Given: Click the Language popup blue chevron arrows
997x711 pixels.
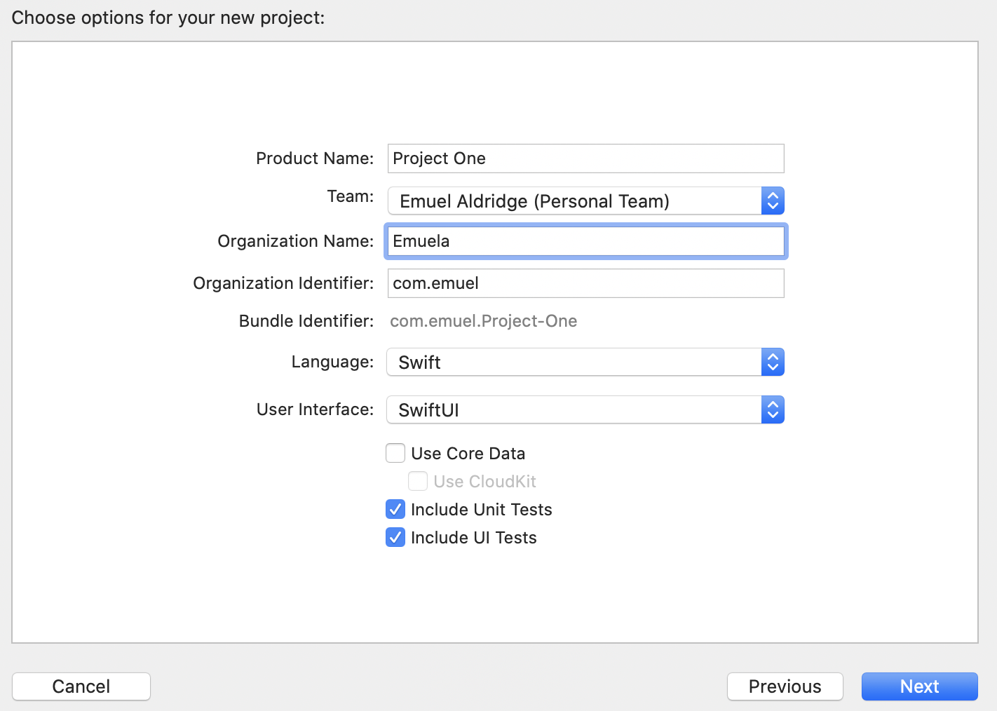Looking at the screenshot, I should point(773,363).
